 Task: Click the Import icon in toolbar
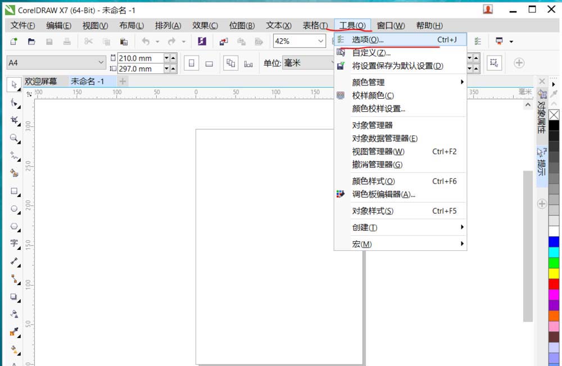224,42
